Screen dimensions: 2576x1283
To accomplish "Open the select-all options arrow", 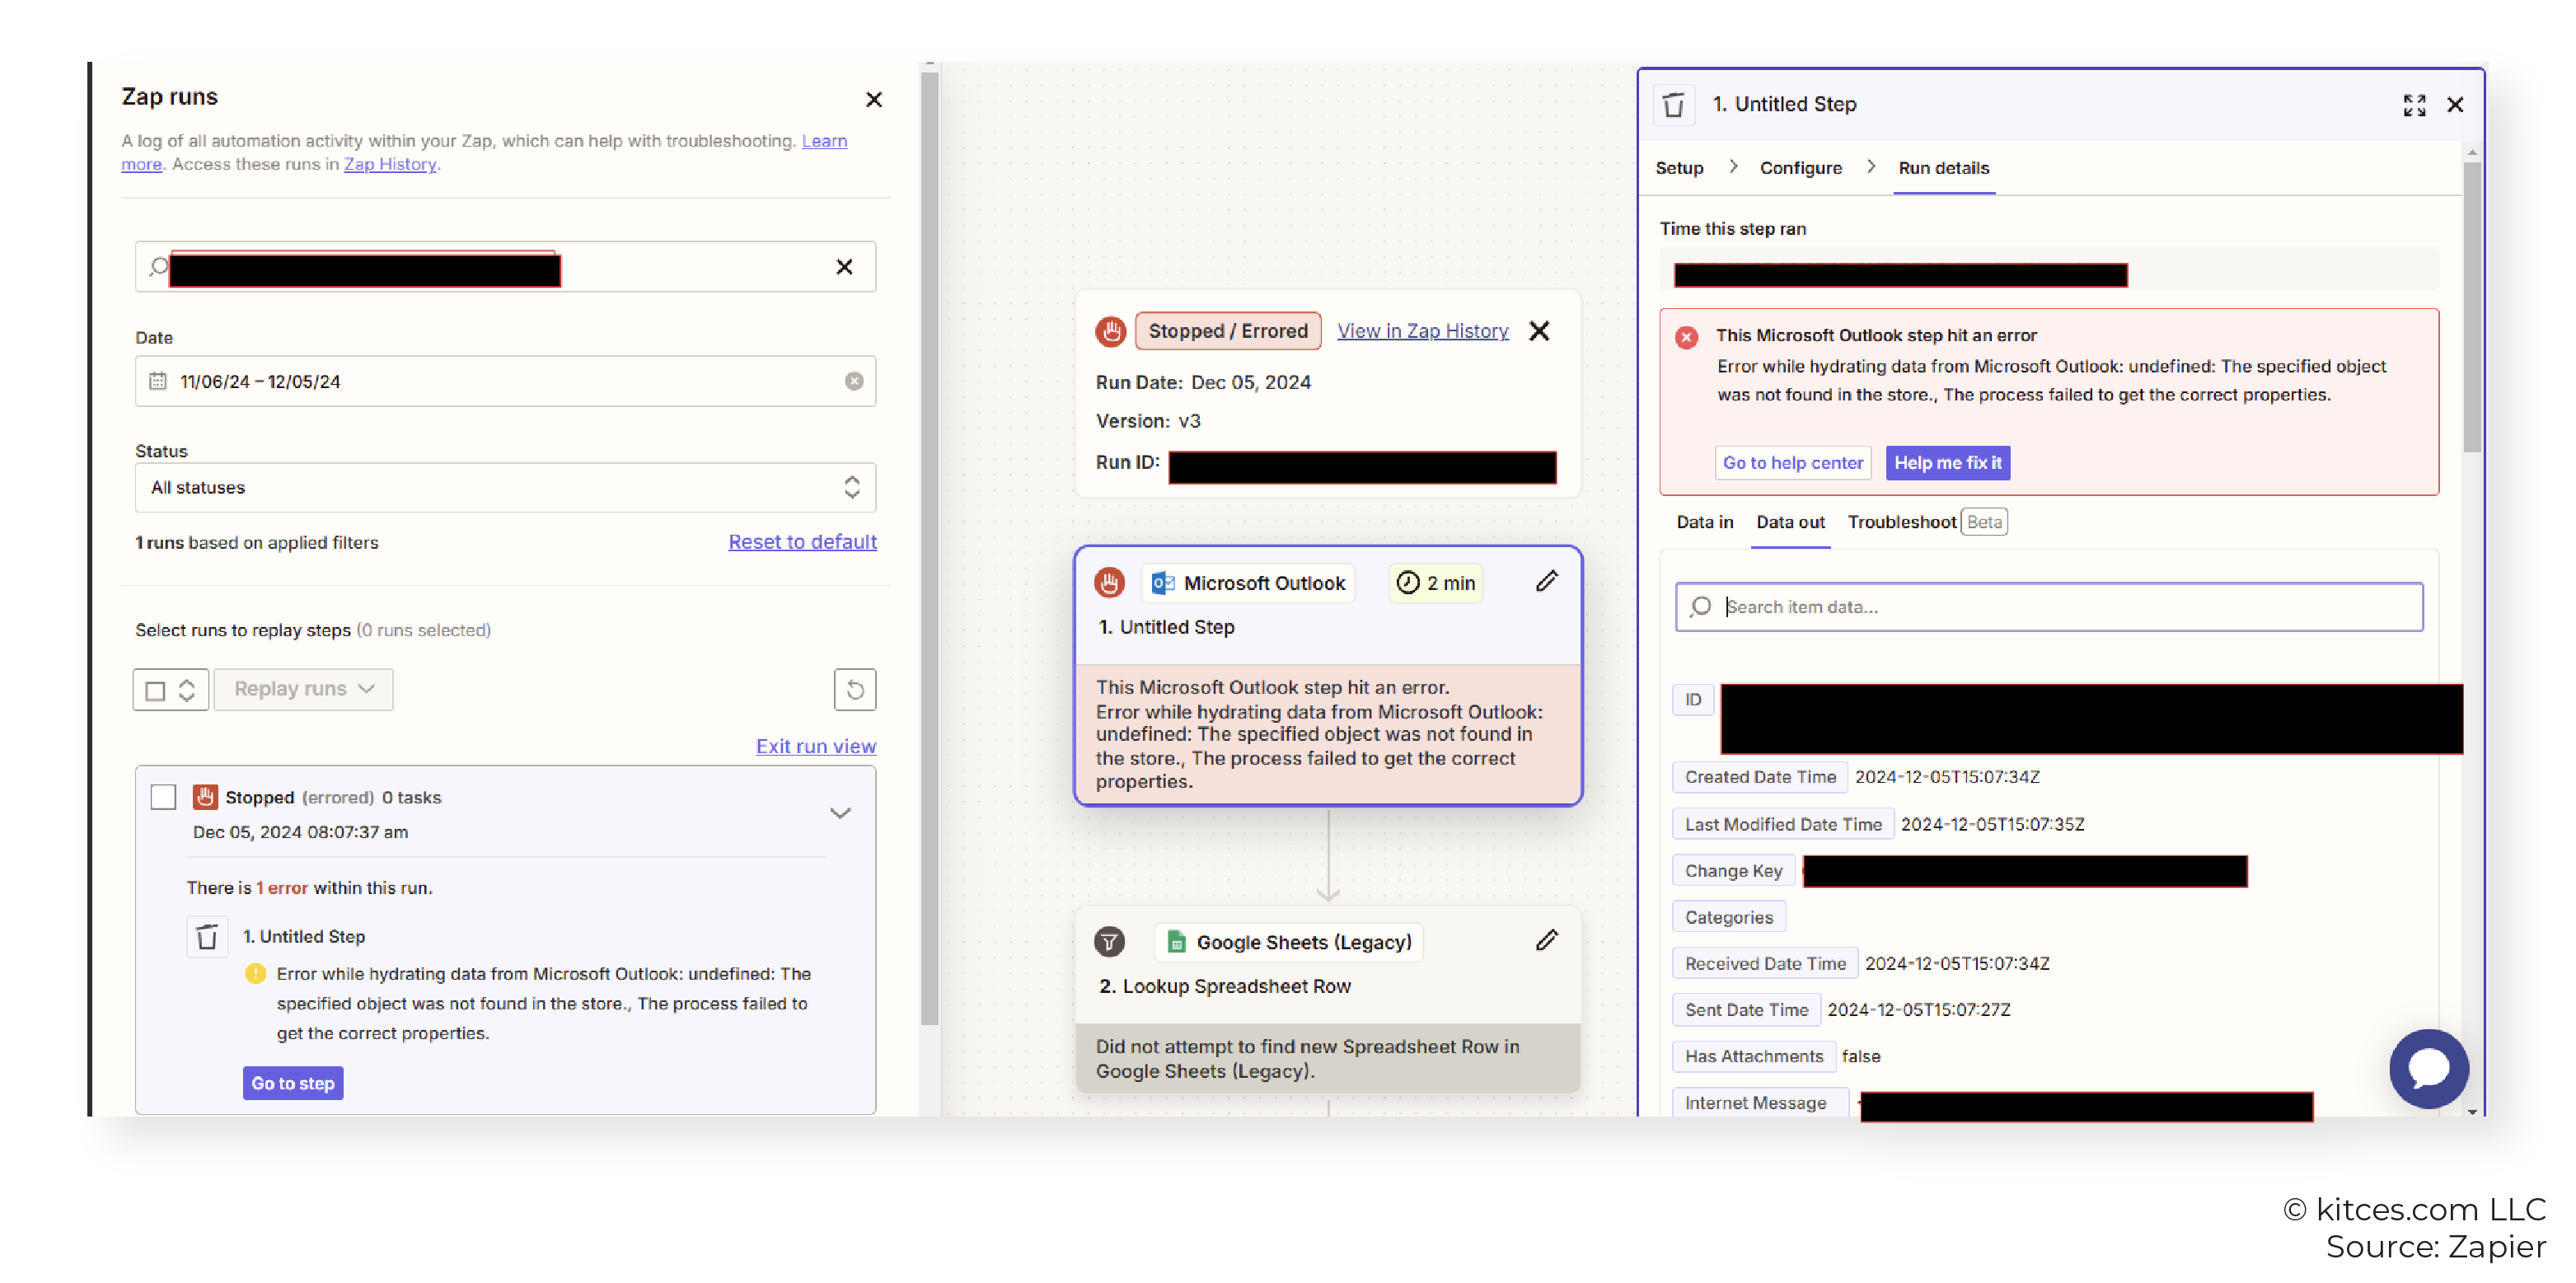I will [x=187, y=690].
